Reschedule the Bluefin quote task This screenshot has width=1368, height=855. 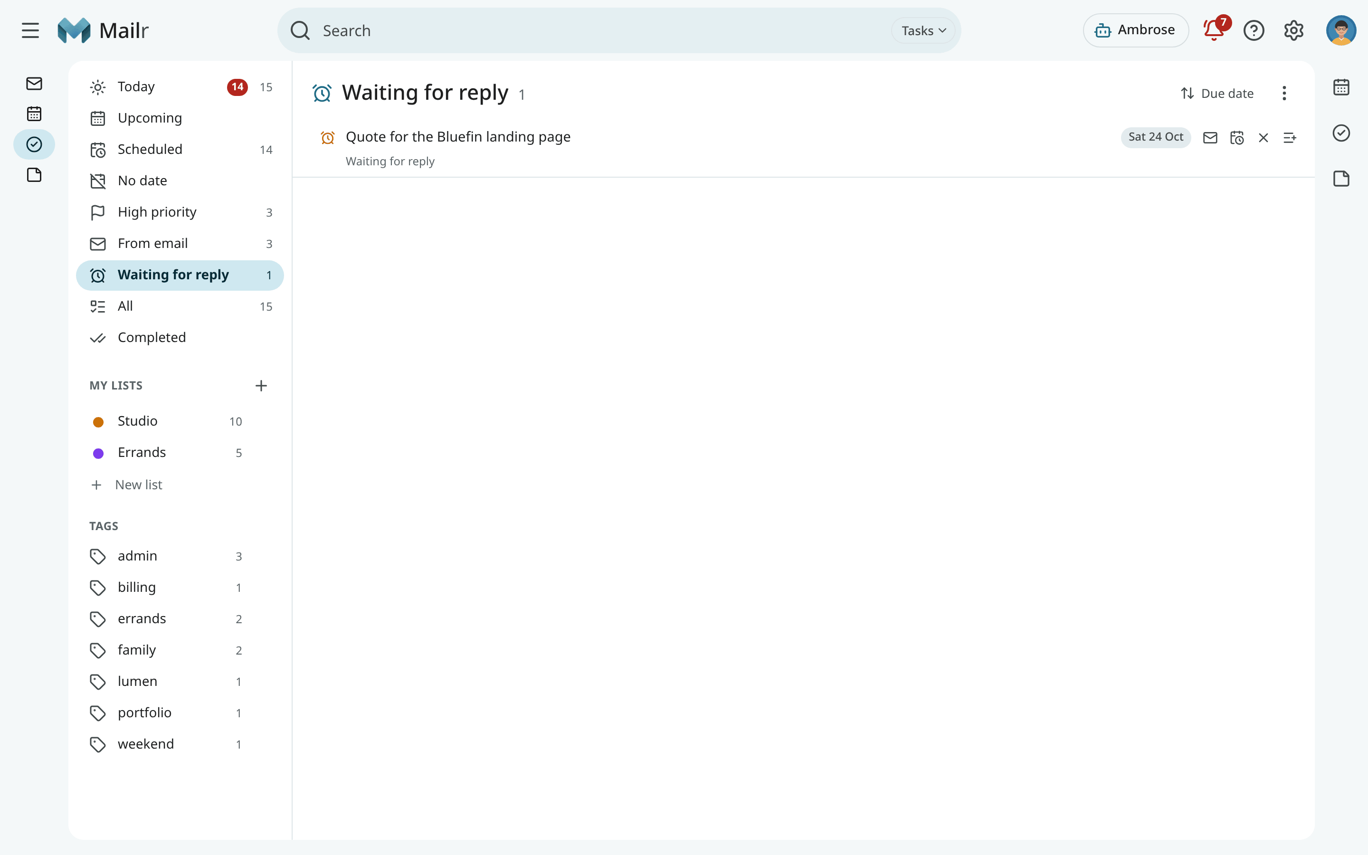1237,137
